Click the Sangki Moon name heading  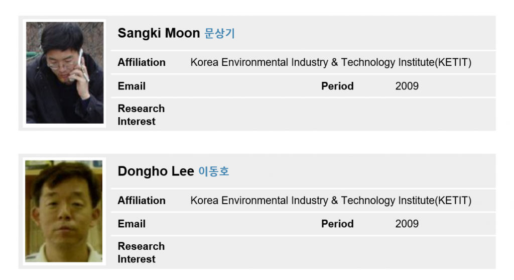(x=159, y=33)
